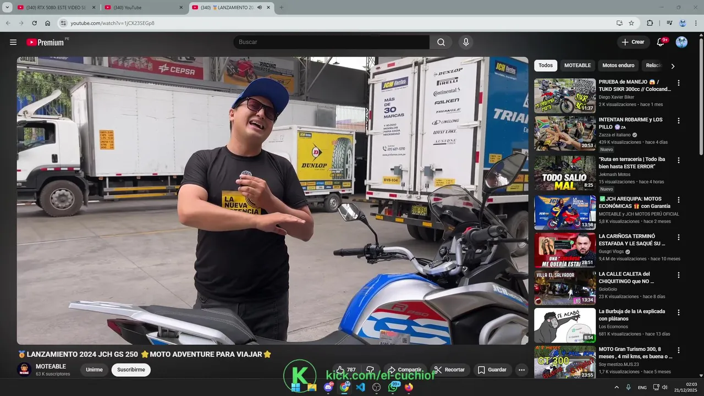
Task: Open the YouTube guide hamburger menu
Action: tap(13, 42)
